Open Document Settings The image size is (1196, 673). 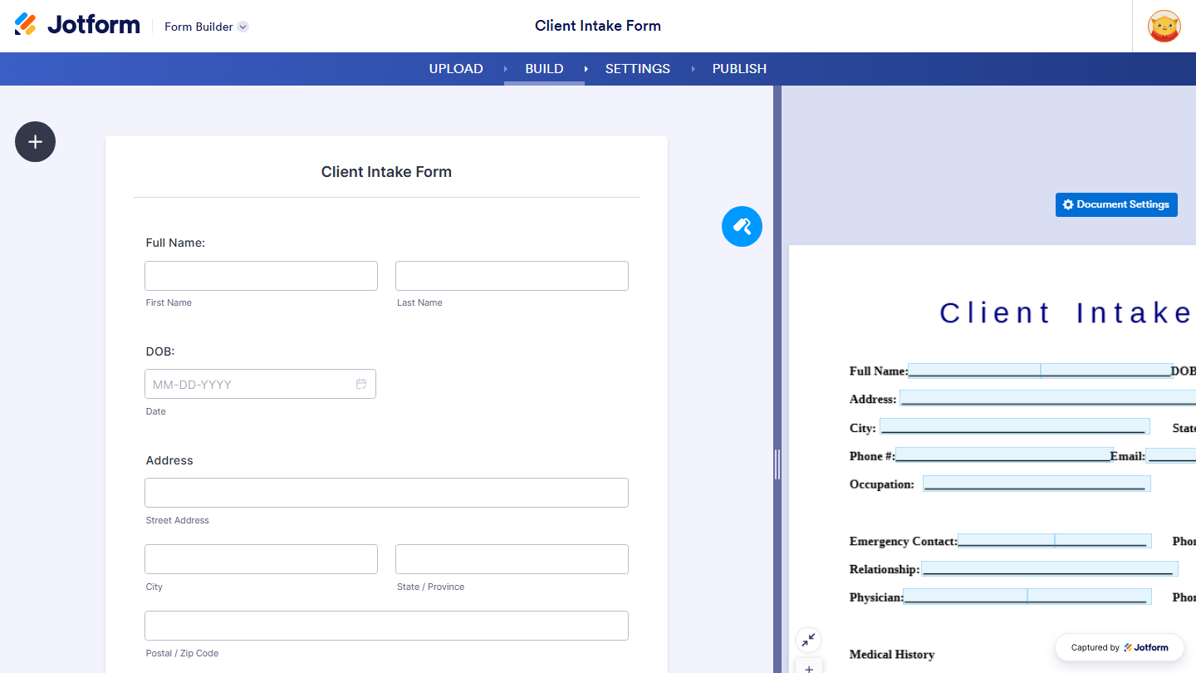1116,204
